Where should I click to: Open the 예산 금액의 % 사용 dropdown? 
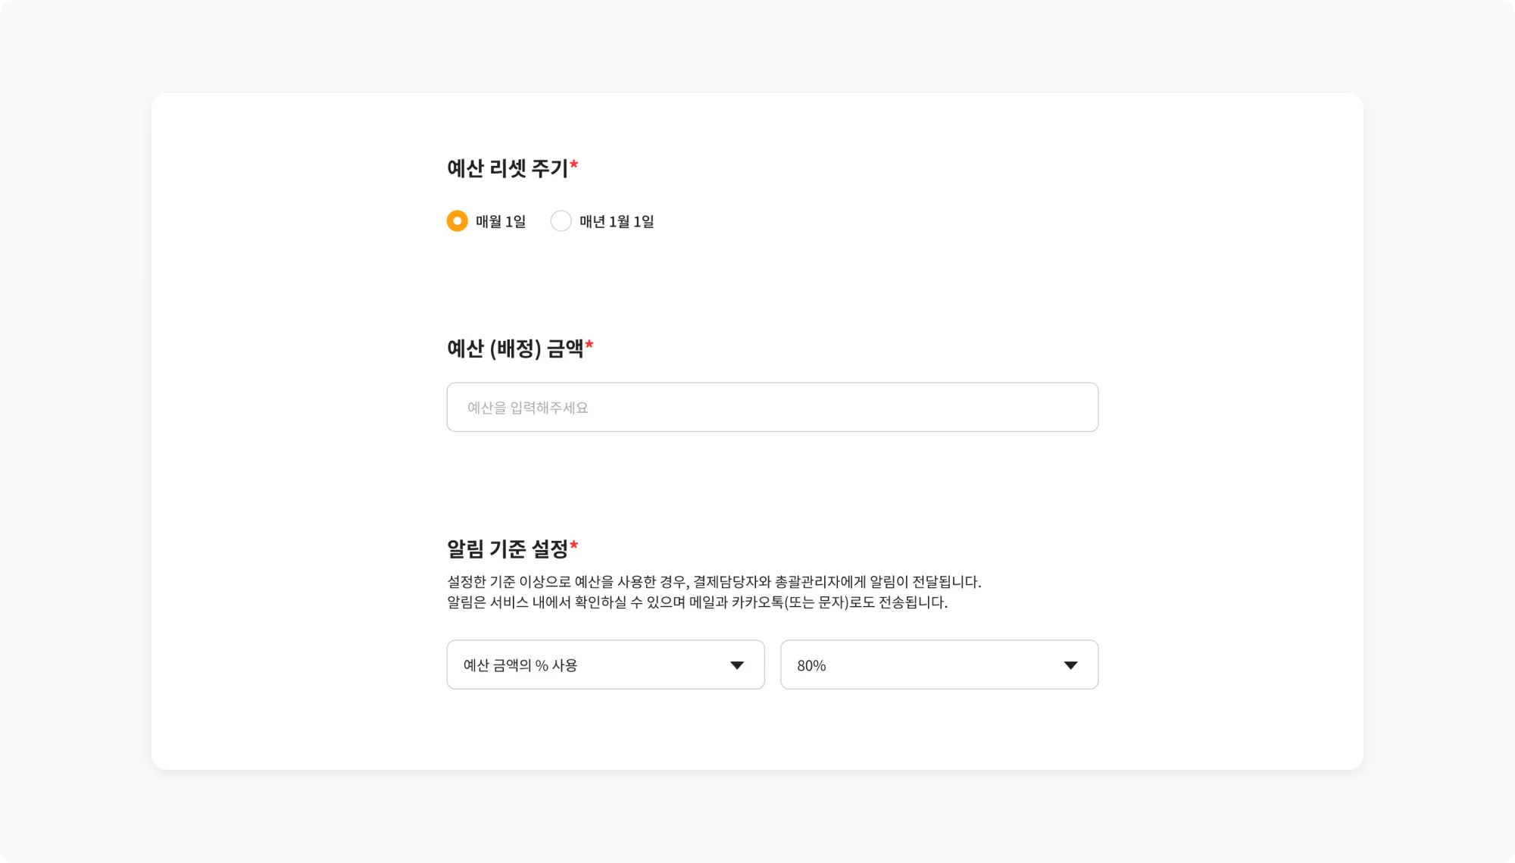[x=605, y=664]
